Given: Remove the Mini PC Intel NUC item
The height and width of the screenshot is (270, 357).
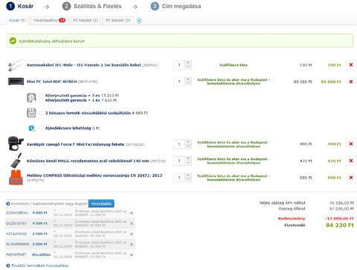Looking at the screenshot, I should pos(351,82).
